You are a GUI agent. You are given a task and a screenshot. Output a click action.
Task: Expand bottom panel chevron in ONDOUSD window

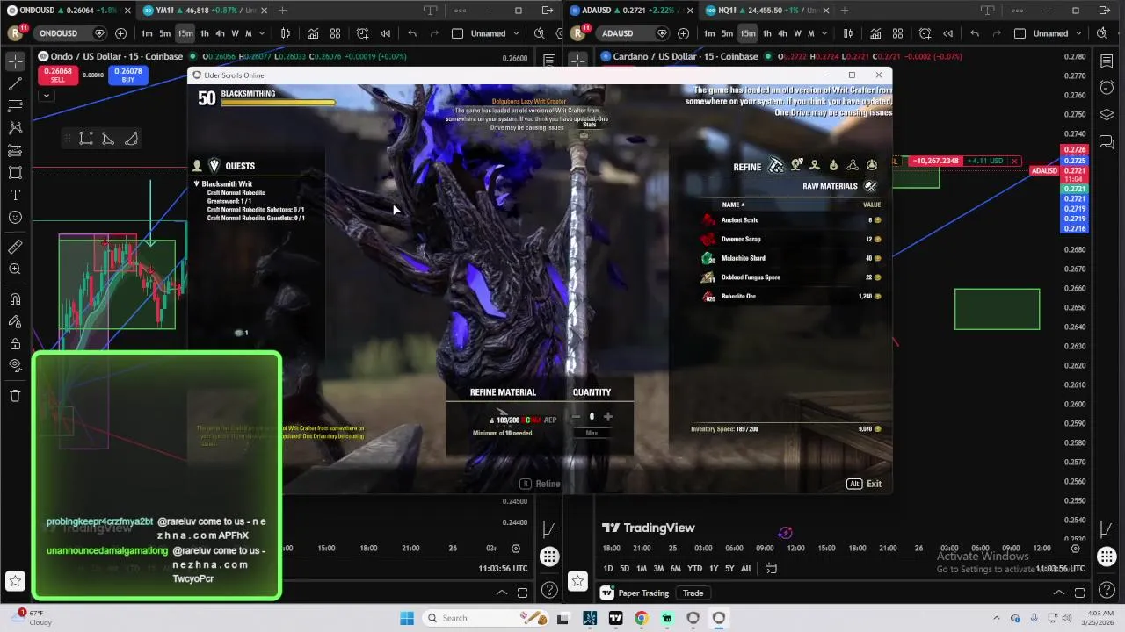pos(502,592)
